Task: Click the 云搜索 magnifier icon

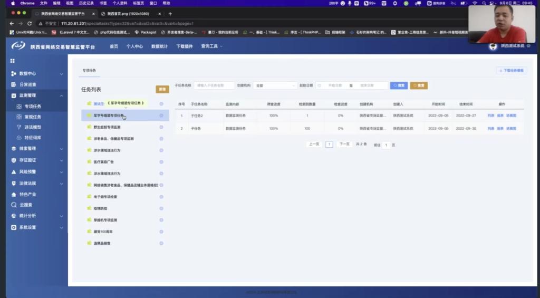Action: [x=13, y=205]
